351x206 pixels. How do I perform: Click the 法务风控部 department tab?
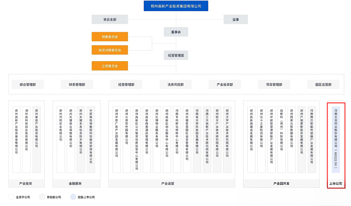[x=175, y=84]
